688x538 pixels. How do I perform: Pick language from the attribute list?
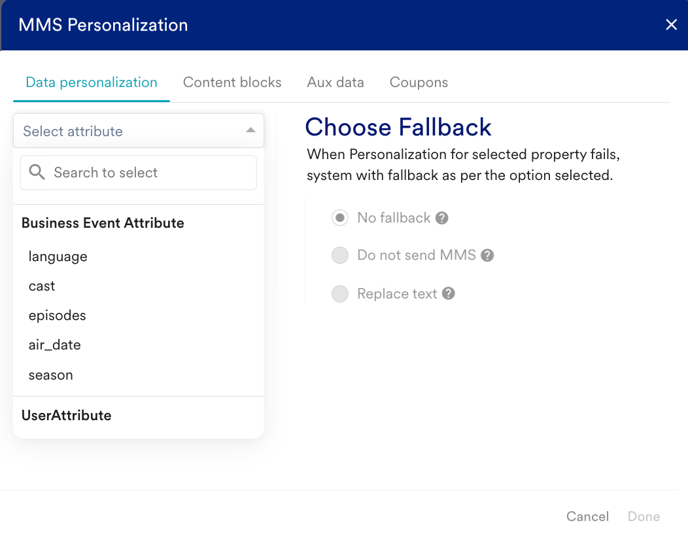tap(58, 257)
